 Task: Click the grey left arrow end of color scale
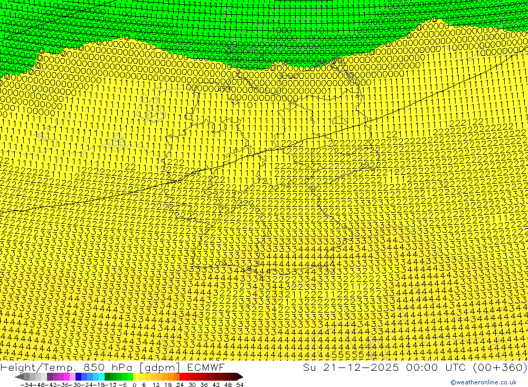(19, 377)
